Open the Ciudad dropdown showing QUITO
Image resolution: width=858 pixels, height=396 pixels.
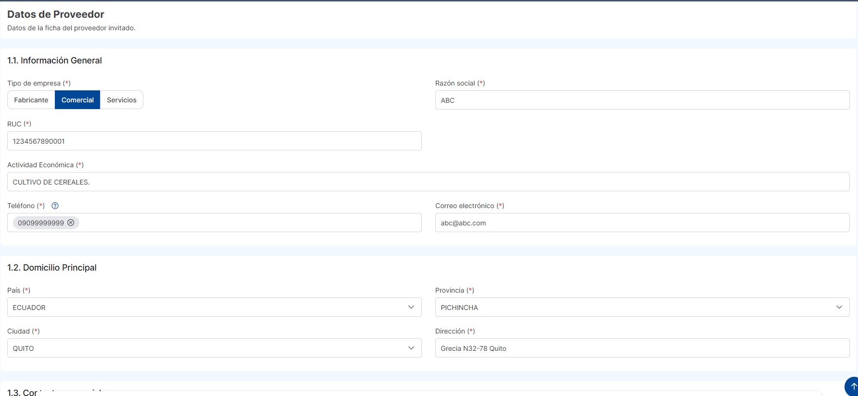[207, 348]
